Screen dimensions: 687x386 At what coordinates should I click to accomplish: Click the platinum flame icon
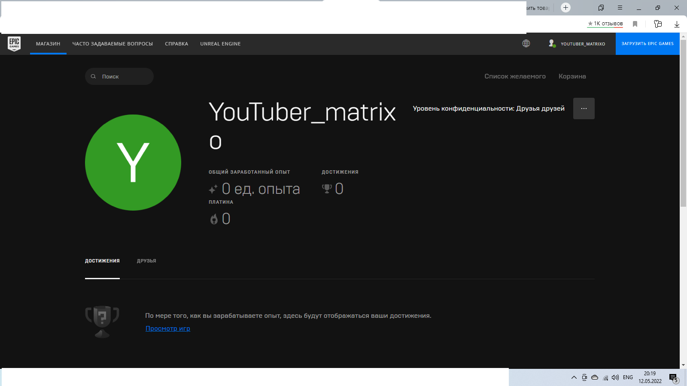[214, 219]
